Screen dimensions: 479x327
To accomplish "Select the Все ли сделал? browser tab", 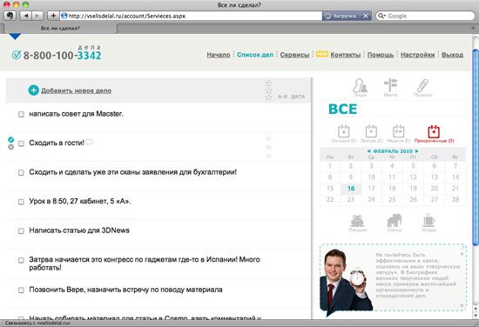I will coord(60,28).
